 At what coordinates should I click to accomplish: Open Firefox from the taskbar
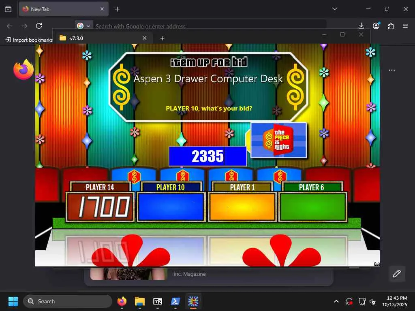coord(122,301)
